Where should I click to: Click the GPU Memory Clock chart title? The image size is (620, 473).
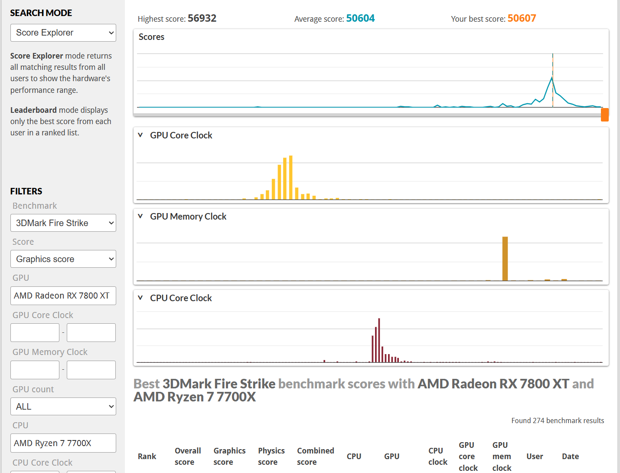pyautogui.click(x=188, y=217)
